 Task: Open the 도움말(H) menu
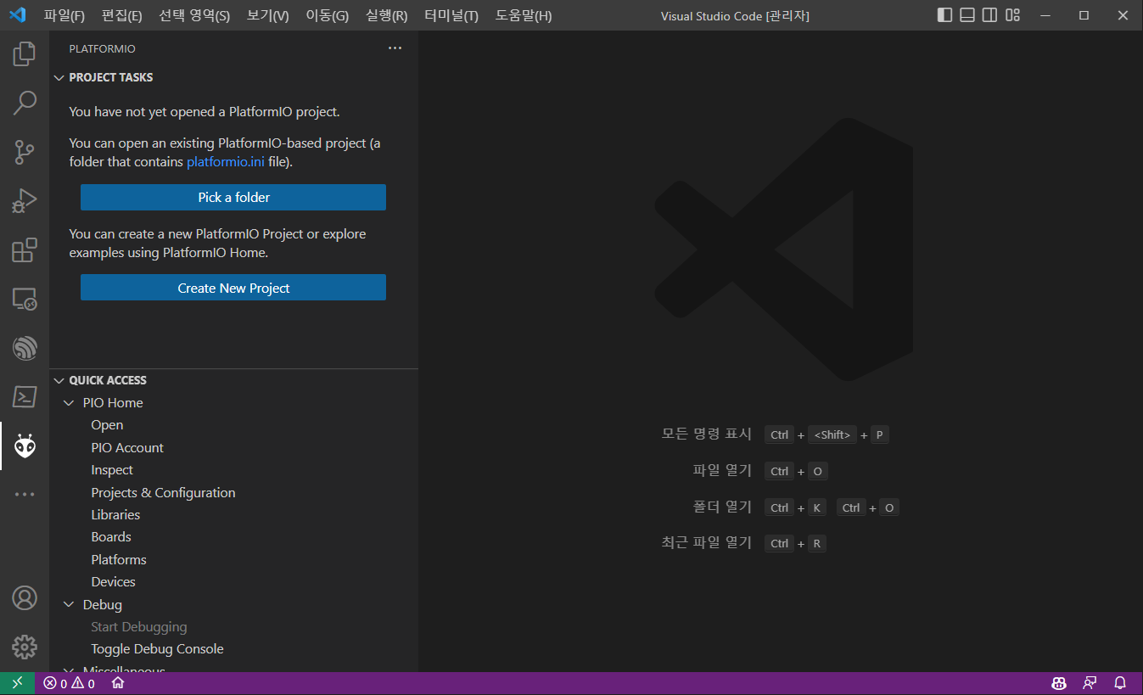(x=524, y=15)
